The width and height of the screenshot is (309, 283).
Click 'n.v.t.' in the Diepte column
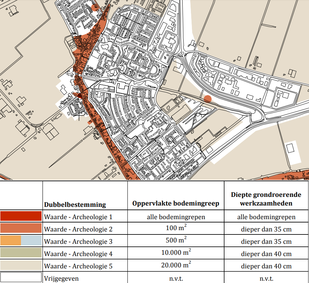coord(266,278)
